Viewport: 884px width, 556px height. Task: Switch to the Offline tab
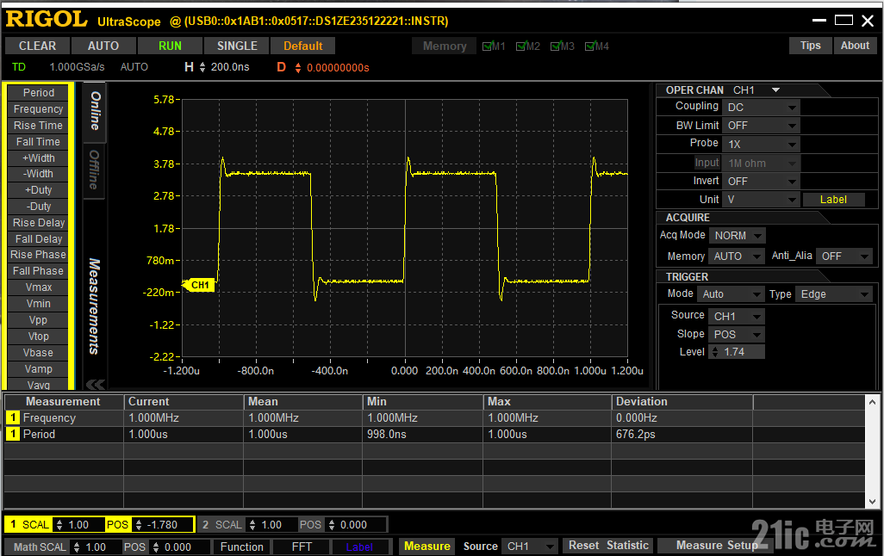[x=94, y=170]
